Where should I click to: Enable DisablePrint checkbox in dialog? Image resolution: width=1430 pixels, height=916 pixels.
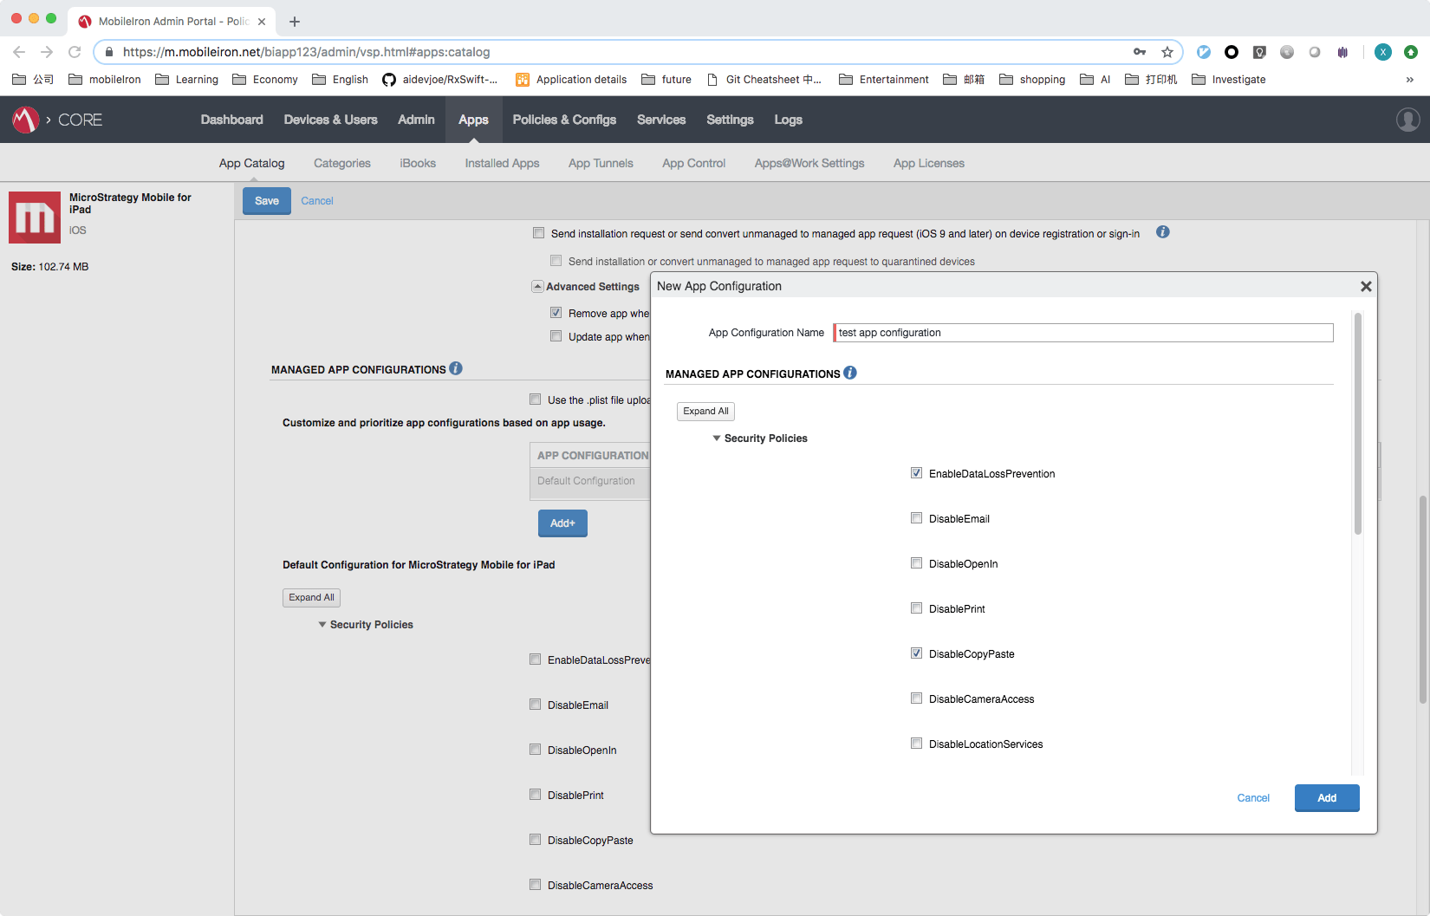[916, 608]
